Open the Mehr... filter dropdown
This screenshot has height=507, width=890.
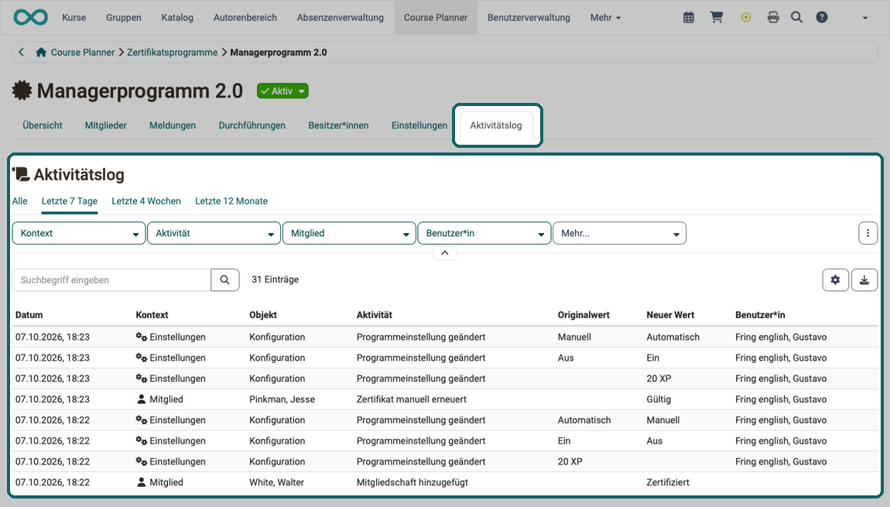619,233
